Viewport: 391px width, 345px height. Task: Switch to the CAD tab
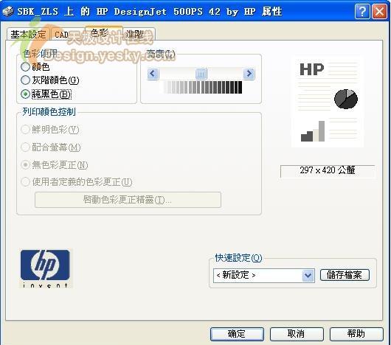pos(61,35)
